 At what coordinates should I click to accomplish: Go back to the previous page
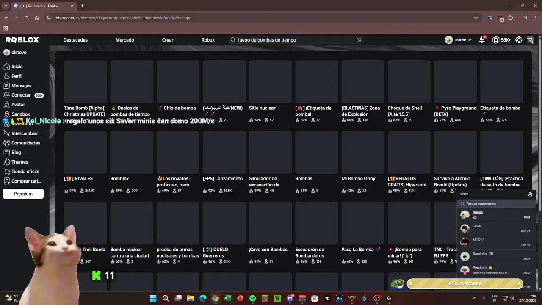pyautogui.click(x=6, y=18)
